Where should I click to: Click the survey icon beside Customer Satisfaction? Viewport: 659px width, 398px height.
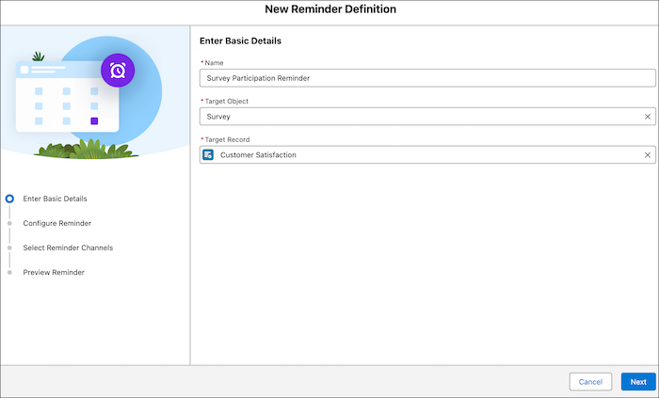(x=208, y=154)
